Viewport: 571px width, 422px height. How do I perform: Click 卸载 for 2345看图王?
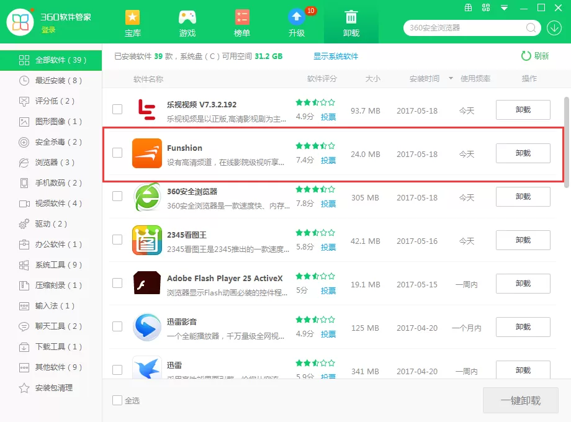point(523,240)
